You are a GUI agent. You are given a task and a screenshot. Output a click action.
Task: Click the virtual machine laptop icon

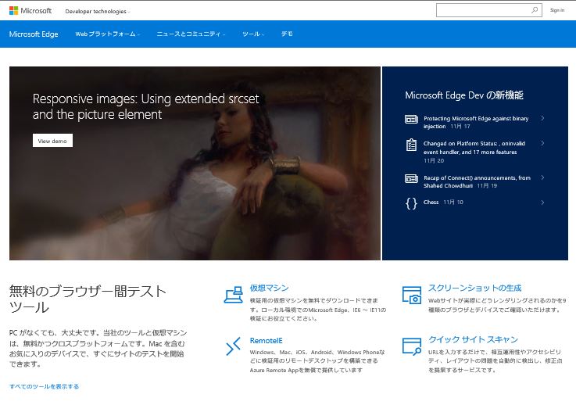[234, 295]
